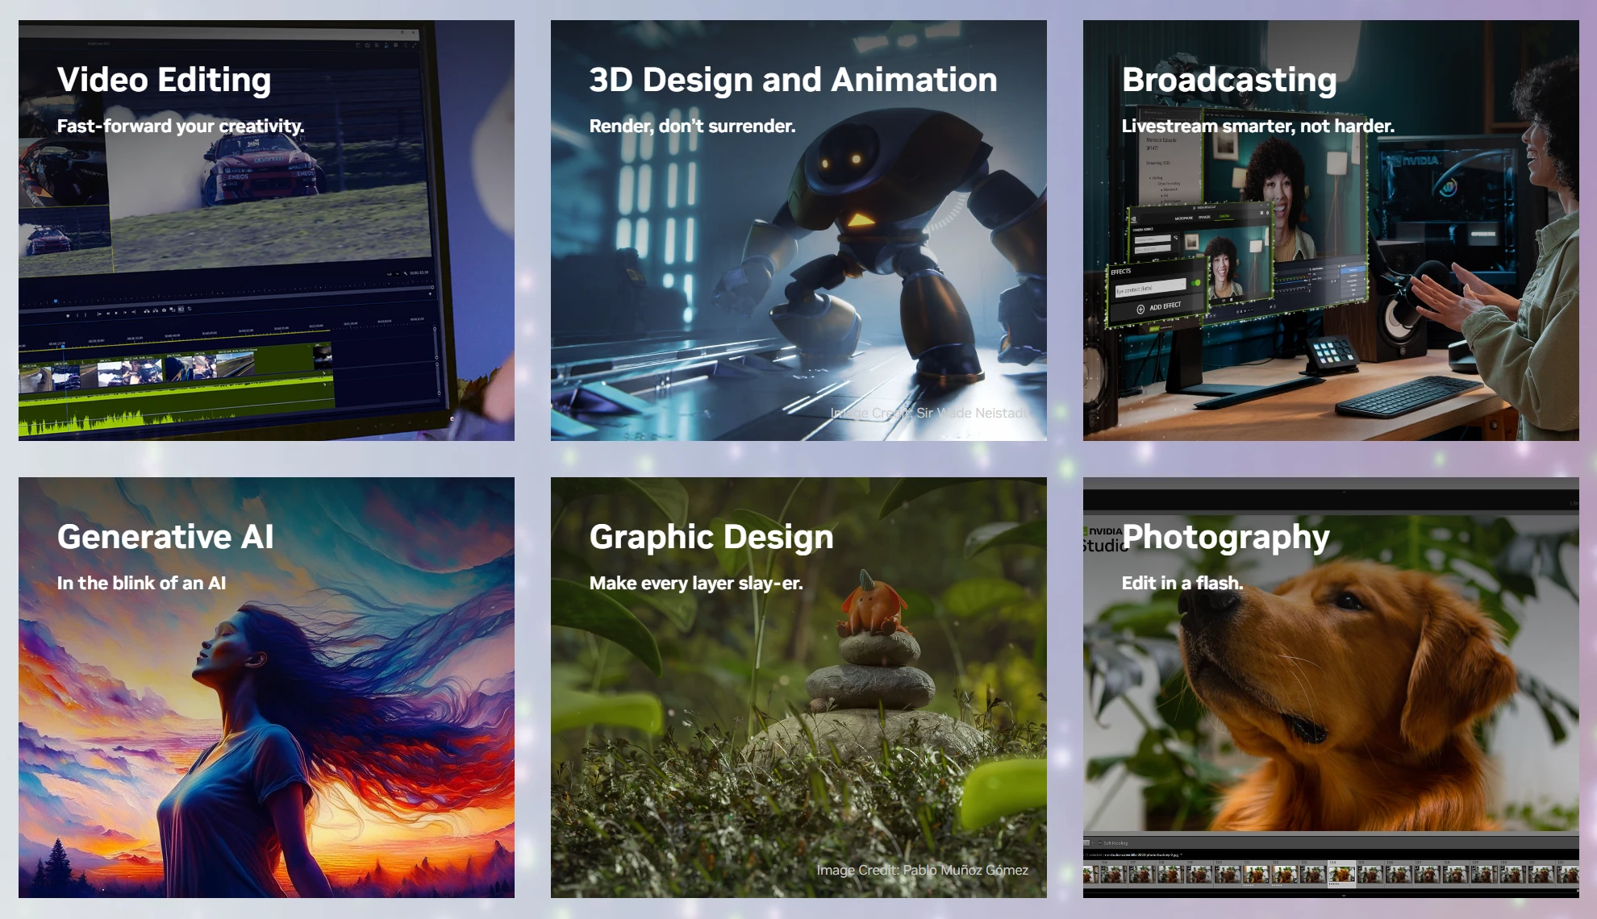The height and width of the screenshot is (919, 1597).
Task: Click the 'Image Credit: Pablo Muñoz Gómez' text
Action: pos(922,870)
